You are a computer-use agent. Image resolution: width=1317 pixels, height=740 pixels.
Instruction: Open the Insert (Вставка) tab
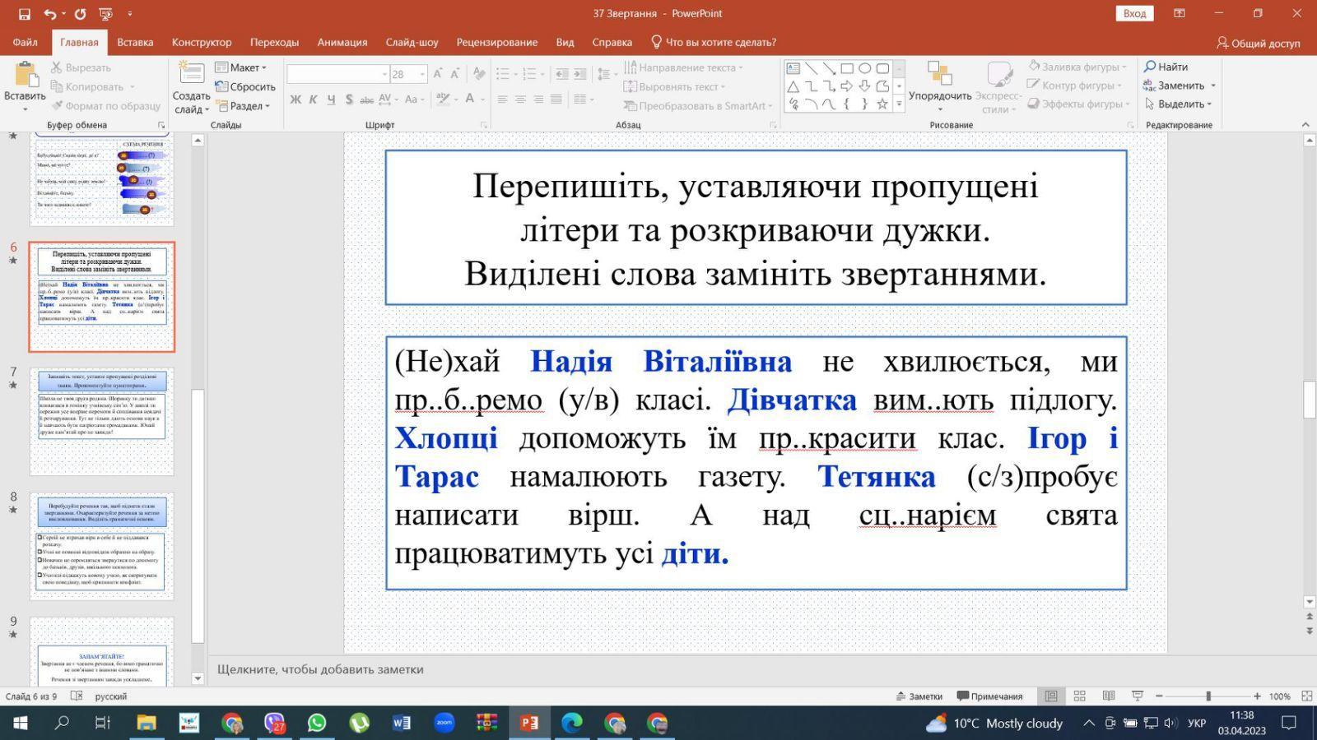(x=135, y=42)
